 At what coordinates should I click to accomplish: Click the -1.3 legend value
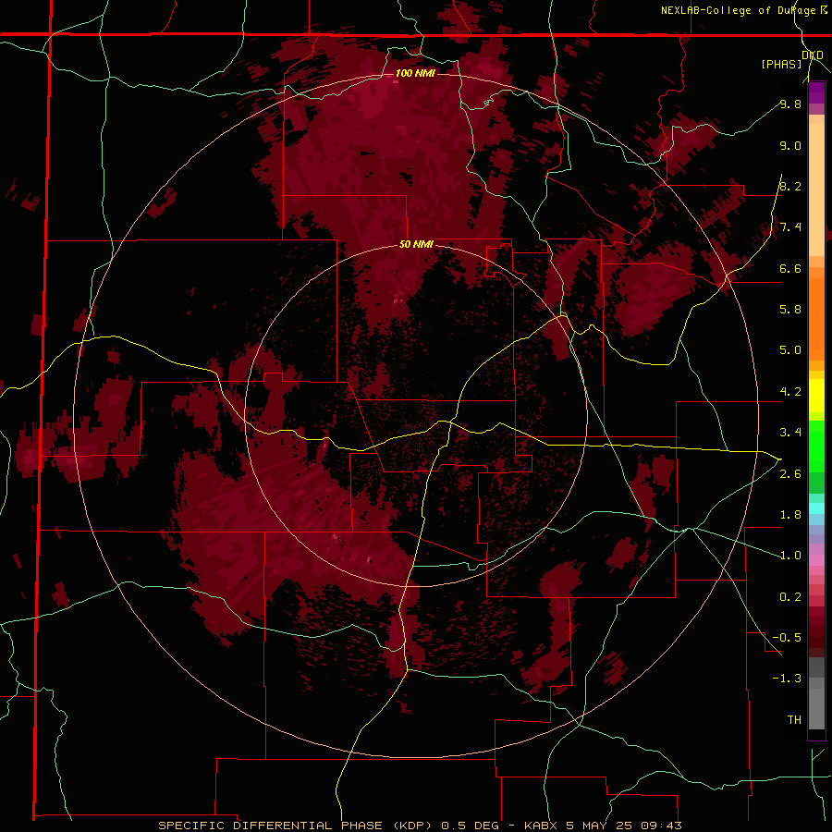point(787,679)
